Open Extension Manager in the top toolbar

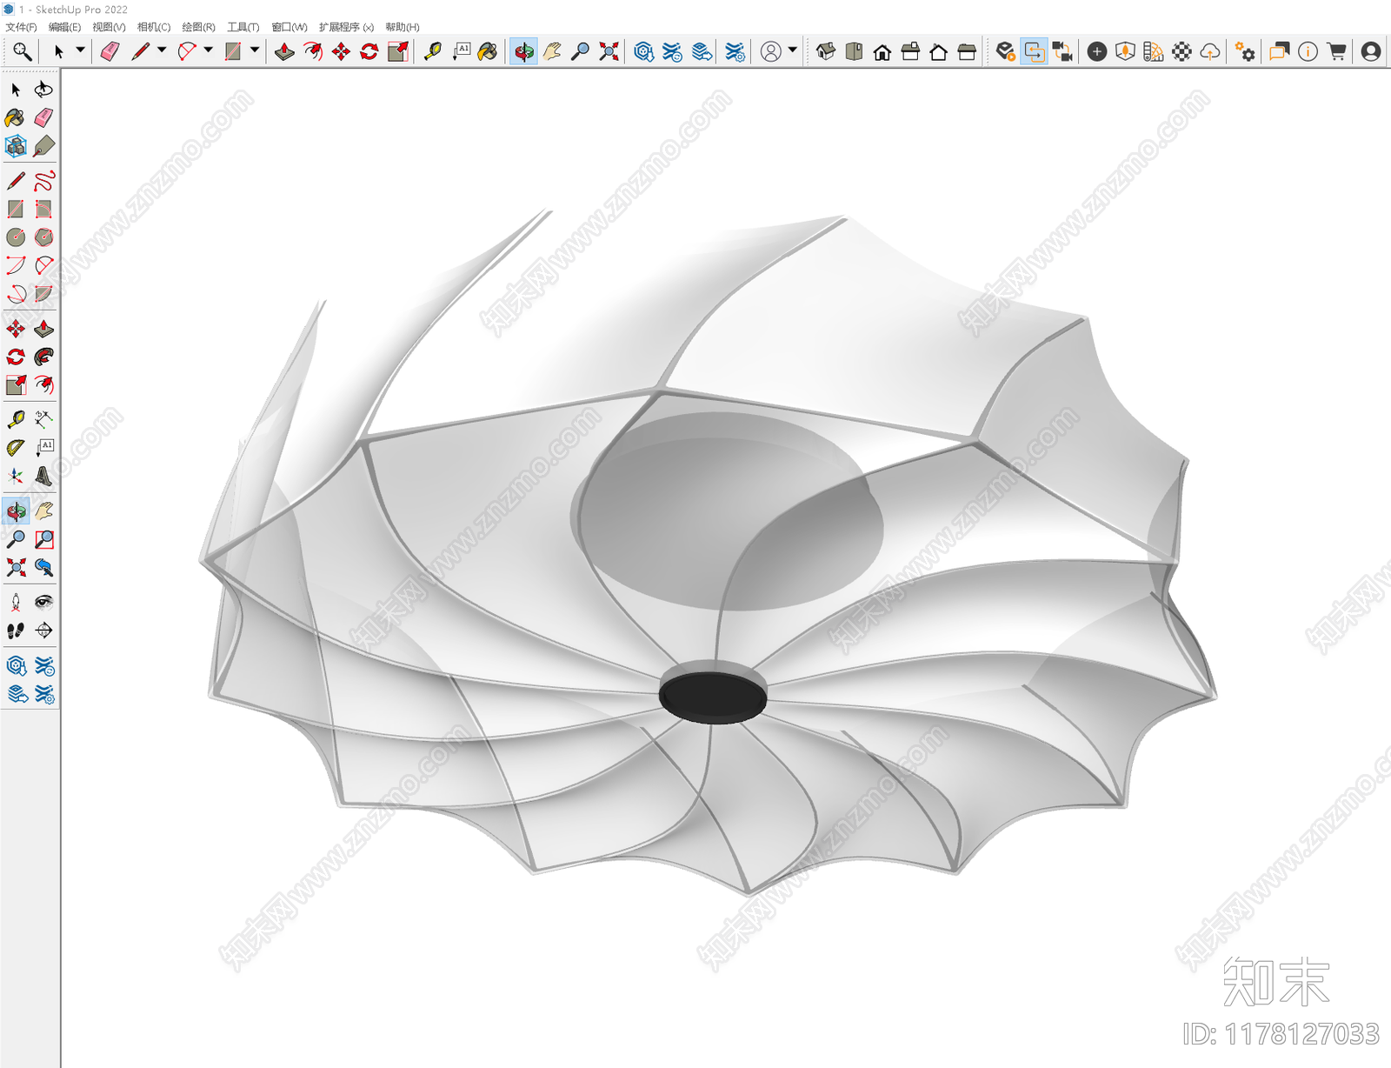pos(735,51)
